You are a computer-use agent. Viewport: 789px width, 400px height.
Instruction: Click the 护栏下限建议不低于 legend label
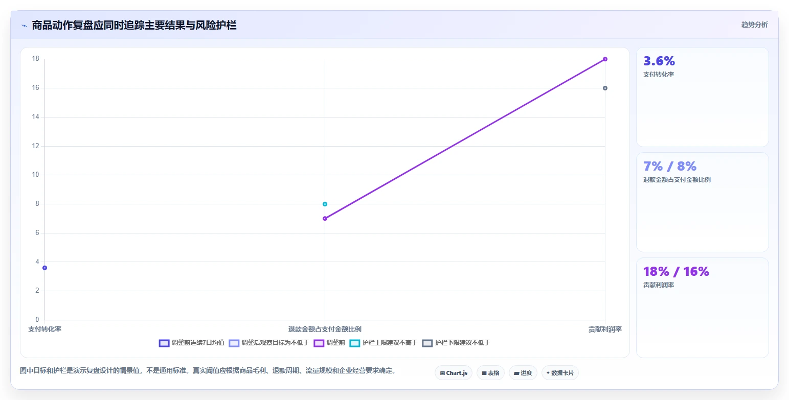[x=462, y=343]
